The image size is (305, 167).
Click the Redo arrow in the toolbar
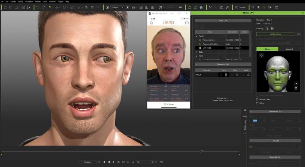pos(43,7)
